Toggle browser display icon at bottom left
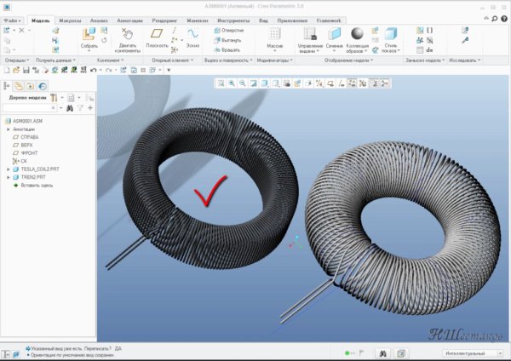 (x=15, y=354)
